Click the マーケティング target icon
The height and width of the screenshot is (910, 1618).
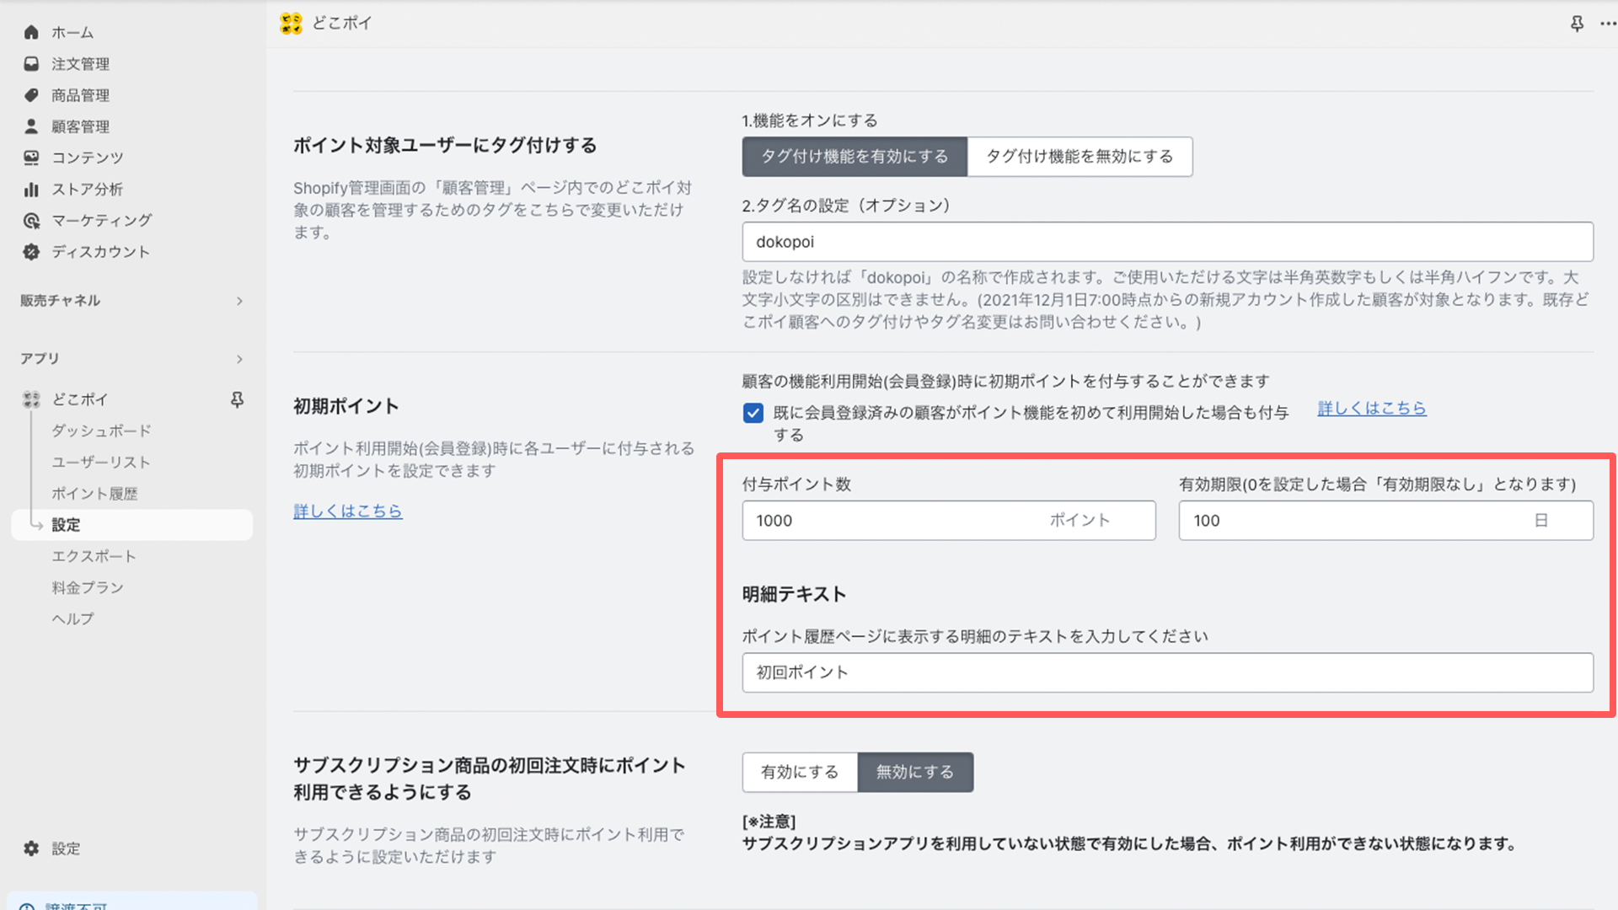point(31,221)
